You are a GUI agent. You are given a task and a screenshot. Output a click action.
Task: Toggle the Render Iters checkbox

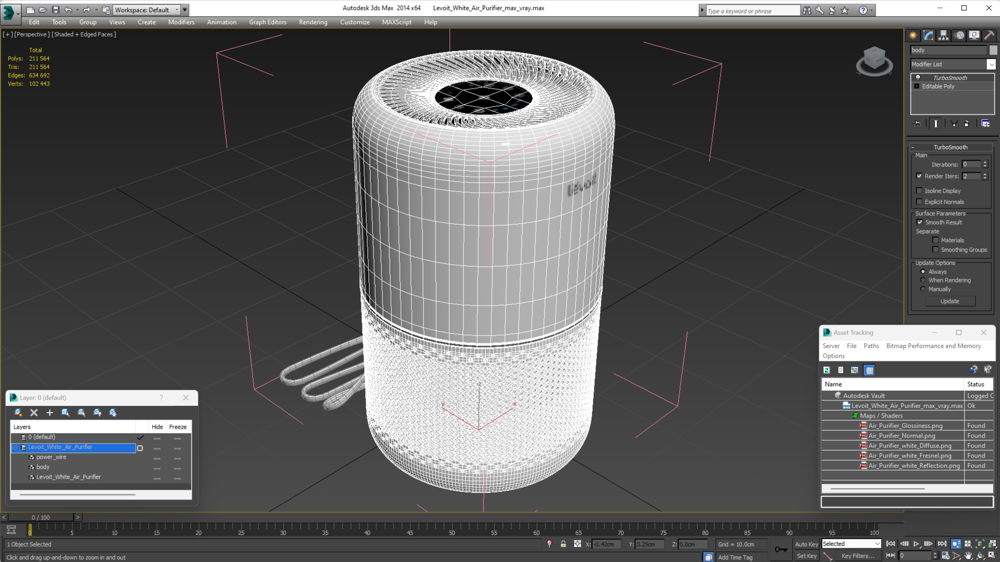(919, 176)
